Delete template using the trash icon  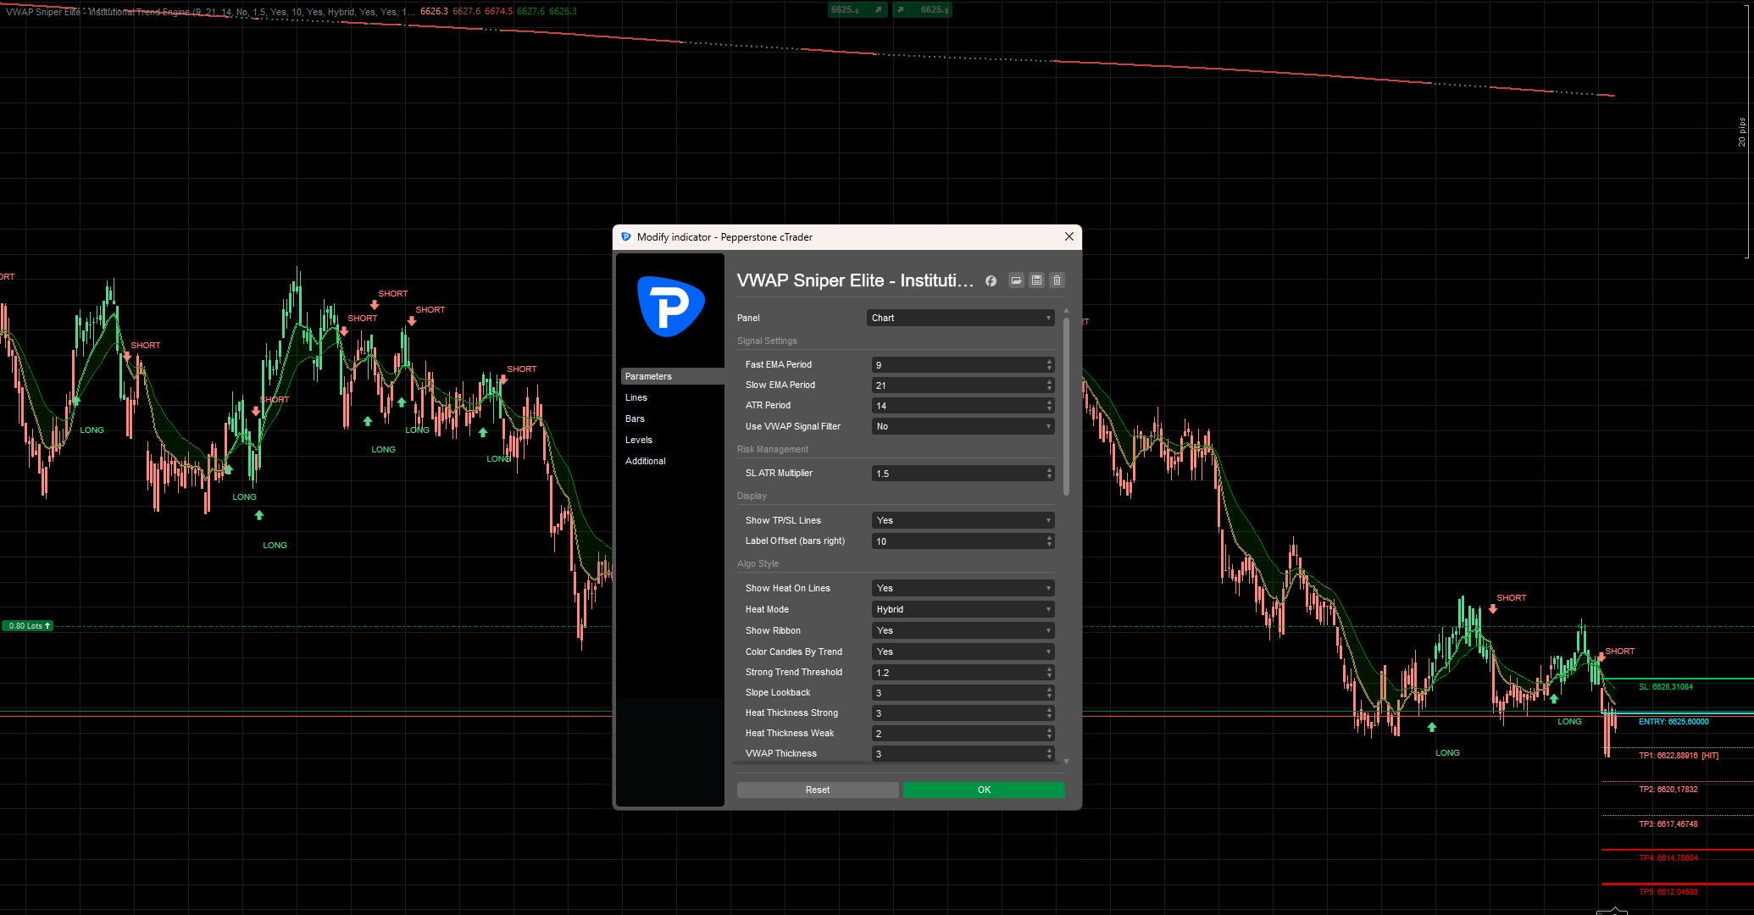(x=1057, y=280)
